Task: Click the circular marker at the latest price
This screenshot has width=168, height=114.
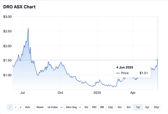Action: pos(158,60)
